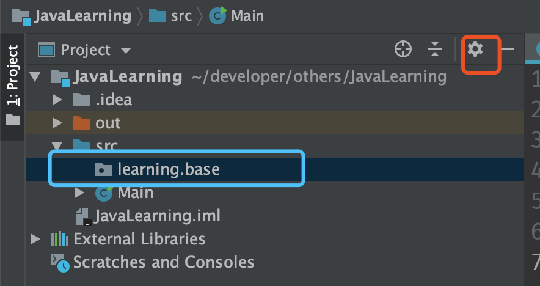Expand the External Libraries node

coord(35,239)
